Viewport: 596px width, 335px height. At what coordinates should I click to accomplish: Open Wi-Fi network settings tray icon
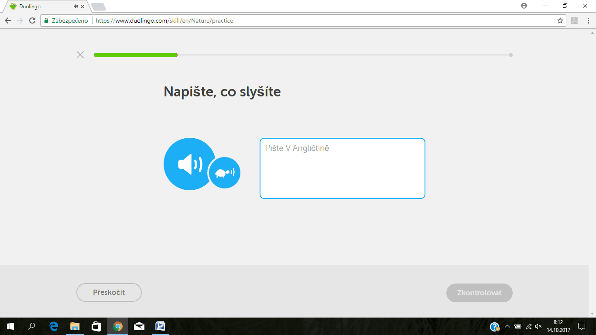tap(529, 326)
